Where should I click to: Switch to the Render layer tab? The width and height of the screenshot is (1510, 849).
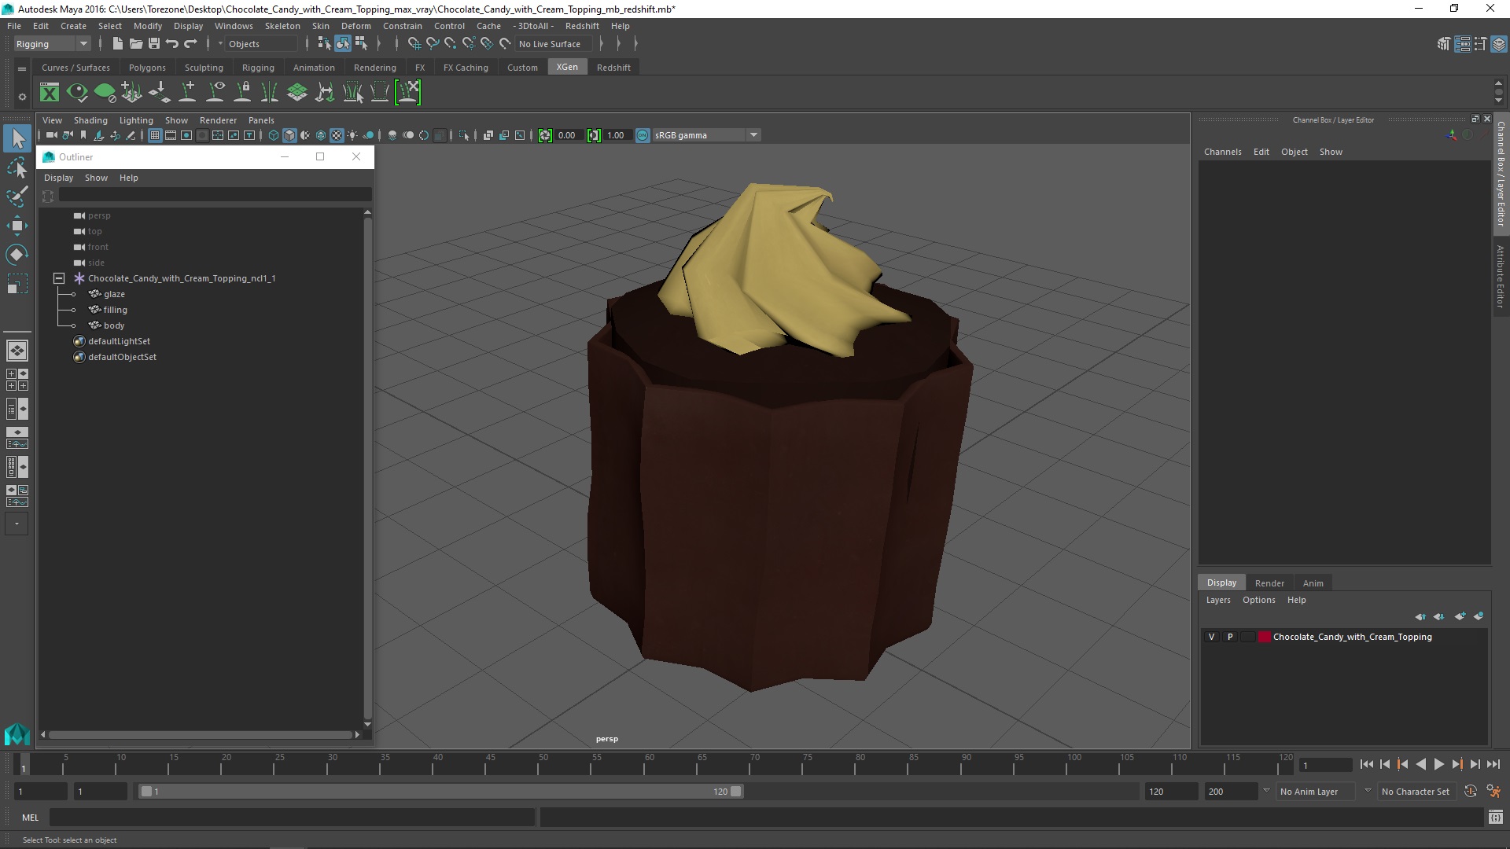1269,583
